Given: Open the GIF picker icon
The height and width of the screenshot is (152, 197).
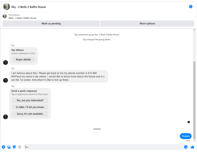Looking at the screenshot, I should [20, 147].
